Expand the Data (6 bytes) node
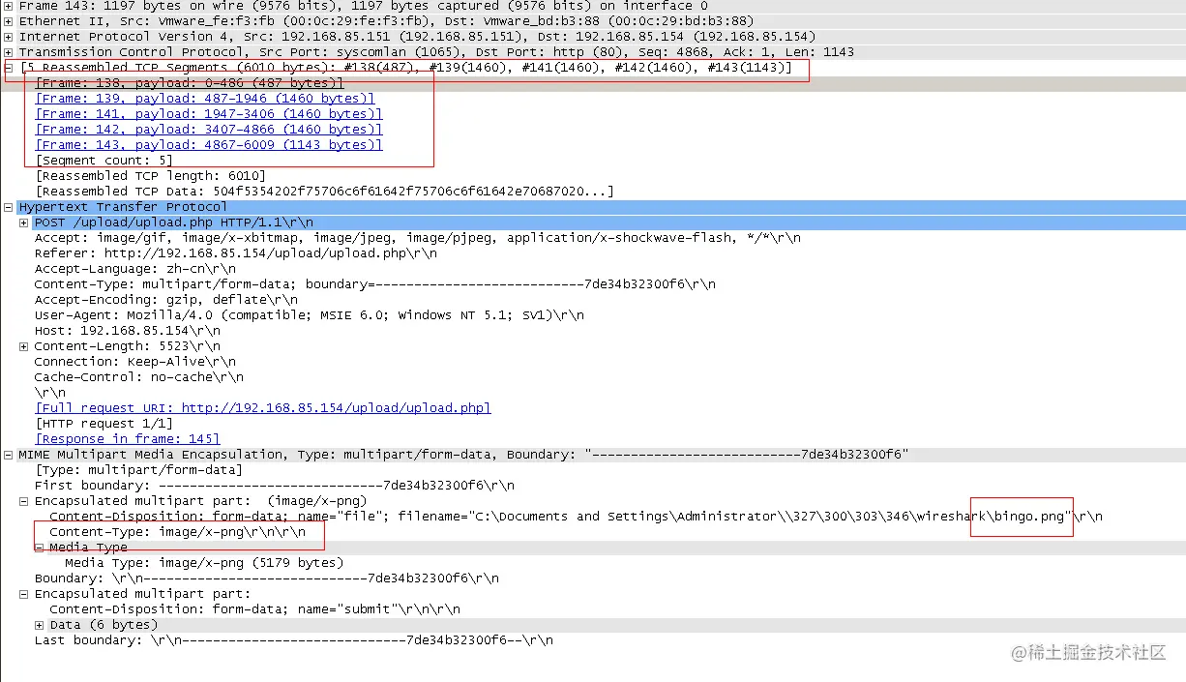The height and width of the screenshot is (682, 1186). [40, 625]
